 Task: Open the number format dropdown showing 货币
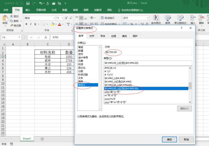pos(147,18)
